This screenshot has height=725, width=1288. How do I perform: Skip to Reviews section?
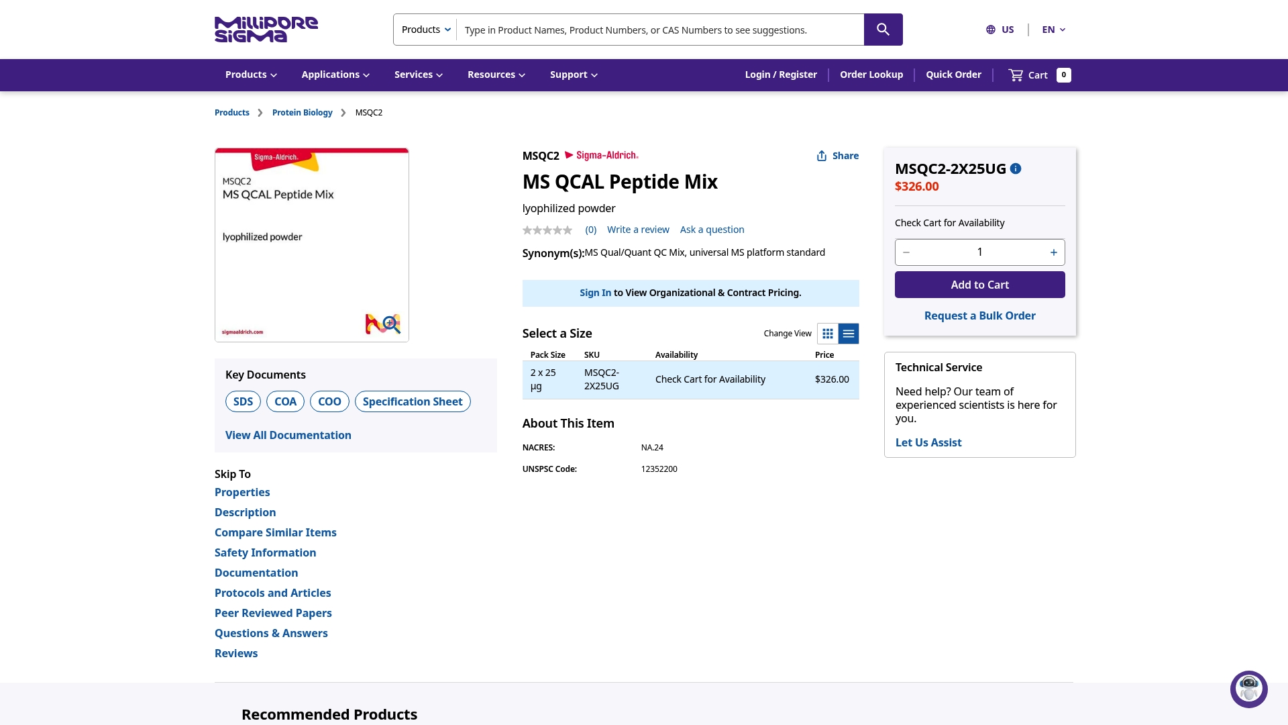click(236, 653)
